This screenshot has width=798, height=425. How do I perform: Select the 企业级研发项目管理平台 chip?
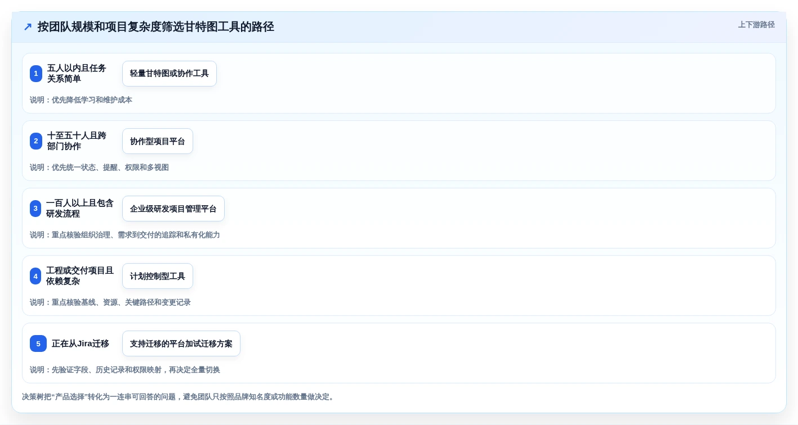pos(173,209)
